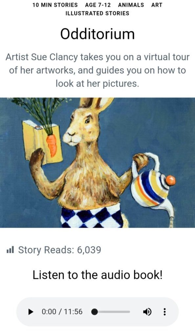Browse the ILLUSTRATED STORIES category

pos(97,13)
